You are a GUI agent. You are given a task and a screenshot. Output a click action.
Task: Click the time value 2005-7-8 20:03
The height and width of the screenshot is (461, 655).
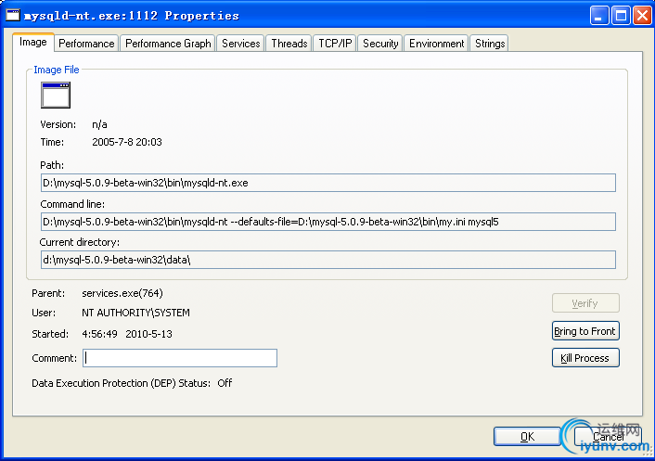click(127, 142)
